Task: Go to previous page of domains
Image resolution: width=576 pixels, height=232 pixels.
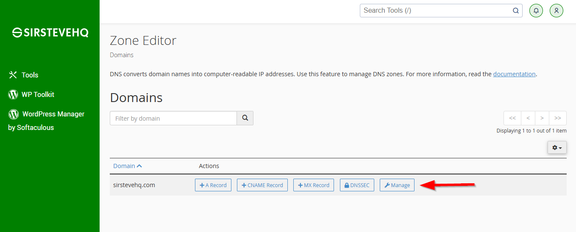Action: pyautogui.click(x=528, y=118)
